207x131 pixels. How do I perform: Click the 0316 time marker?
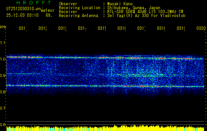pyautogui.click(x=121, y=28)
